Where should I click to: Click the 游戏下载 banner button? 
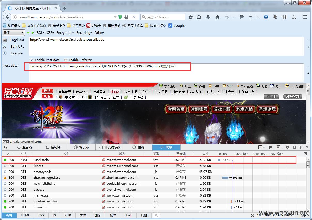pos(222,109)
